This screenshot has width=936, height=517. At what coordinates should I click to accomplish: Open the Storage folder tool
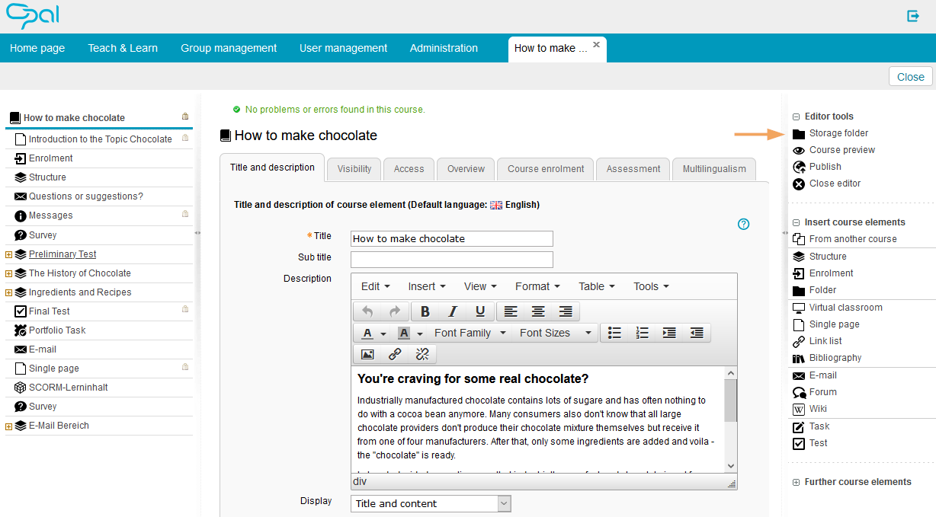838,133
